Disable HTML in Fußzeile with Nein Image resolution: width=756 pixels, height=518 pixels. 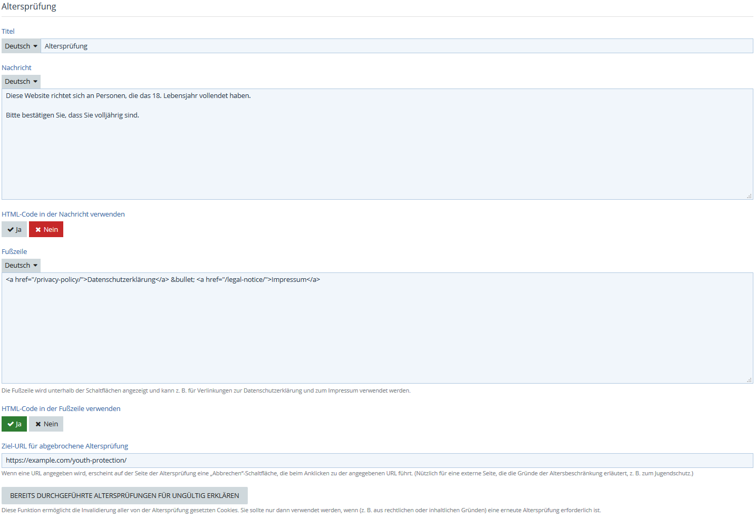coord(46,424)
